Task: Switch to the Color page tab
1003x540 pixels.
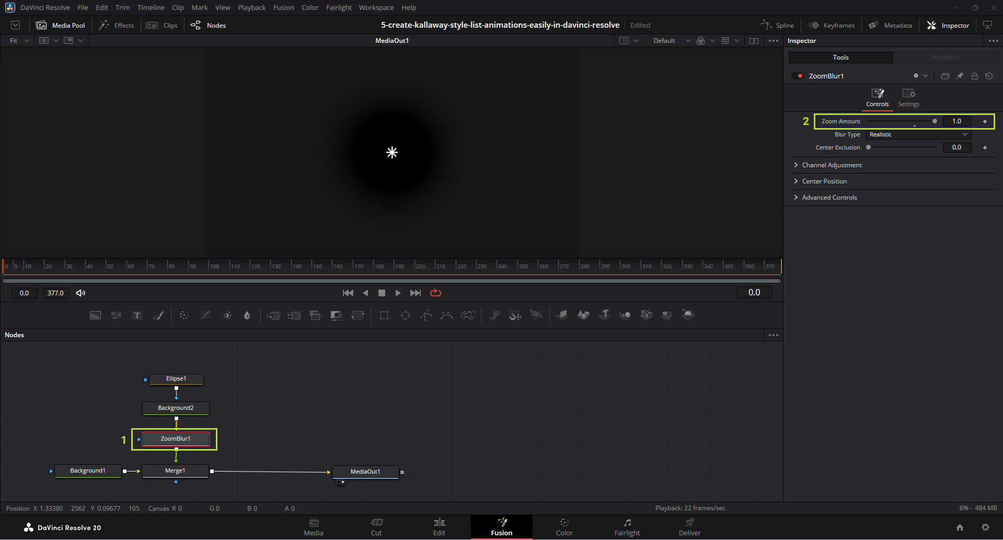Action: point(564,527)
